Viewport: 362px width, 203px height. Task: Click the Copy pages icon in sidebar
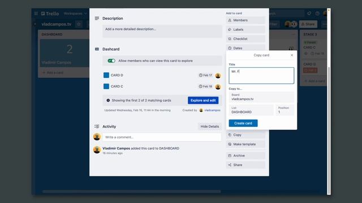point(230,135)
